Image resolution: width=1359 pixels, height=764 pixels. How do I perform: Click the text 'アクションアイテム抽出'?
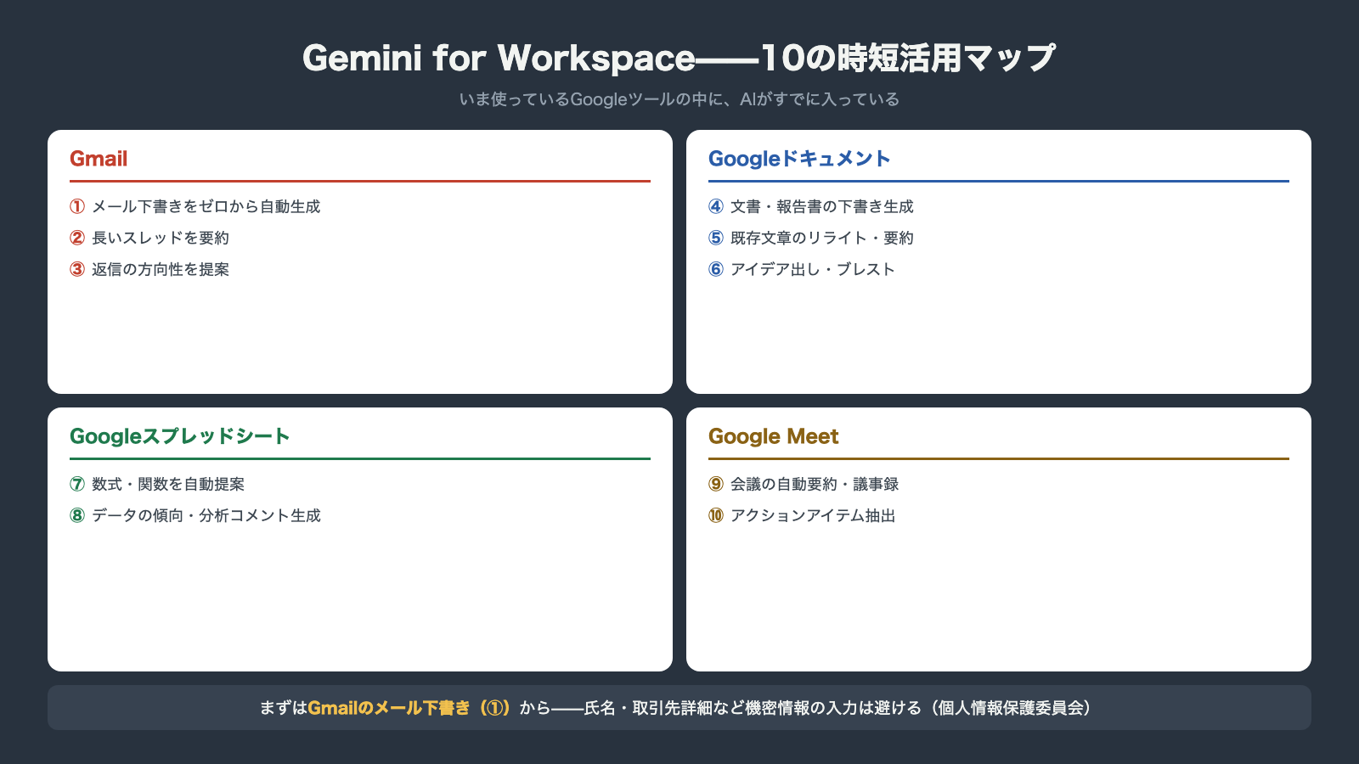point(813,515)
